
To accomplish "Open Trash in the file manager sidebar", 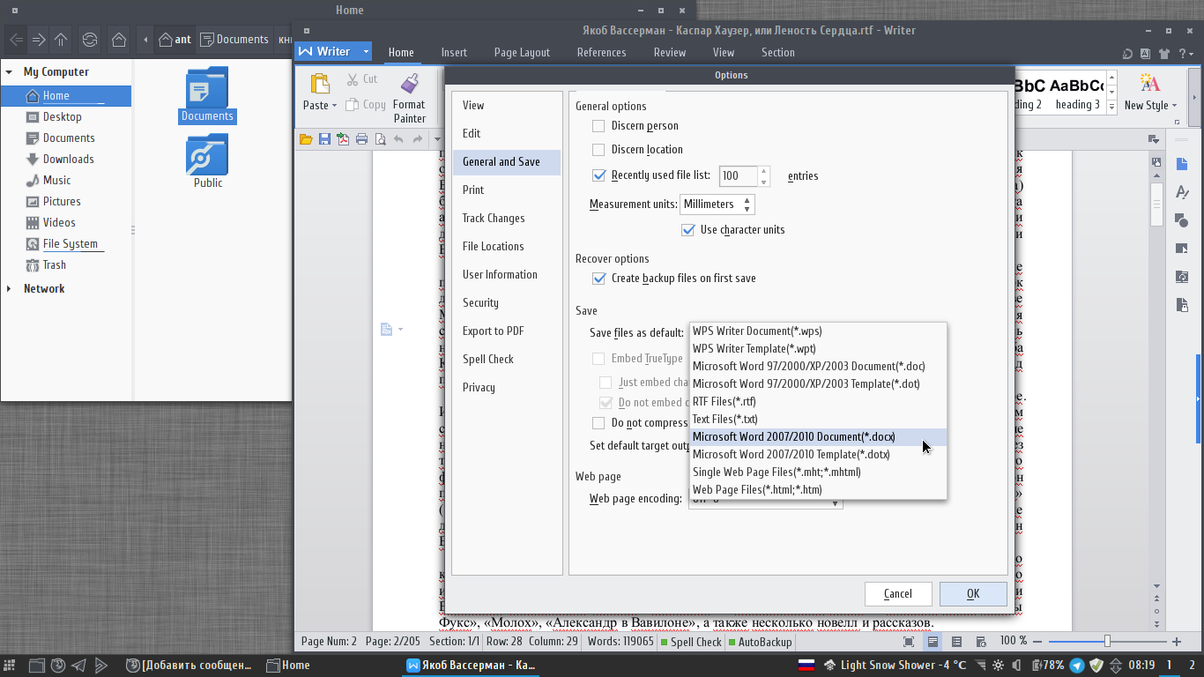I will 54,265.
